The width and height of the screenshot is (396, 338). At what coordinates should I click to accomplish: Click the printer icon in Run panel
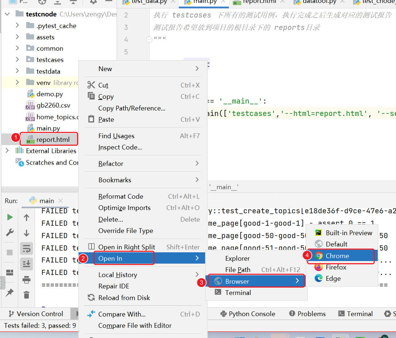[x=27, y=279]
